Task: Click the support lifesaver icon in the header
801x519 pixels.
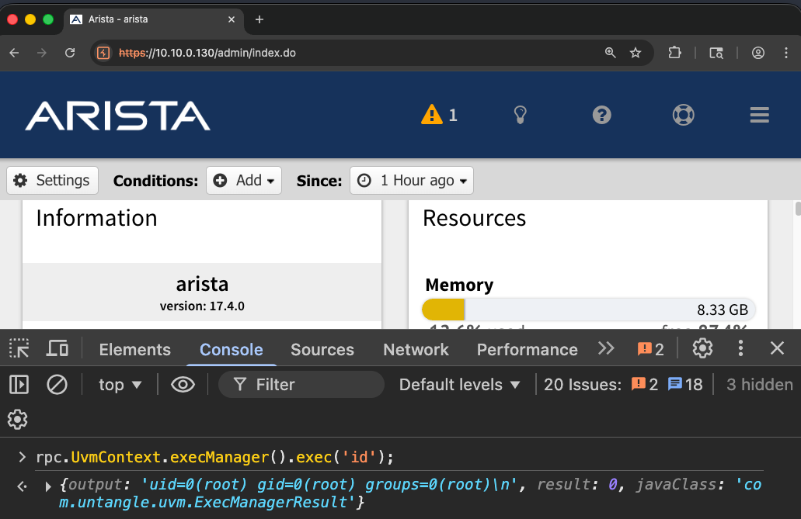Action: (x=683, y=114)
